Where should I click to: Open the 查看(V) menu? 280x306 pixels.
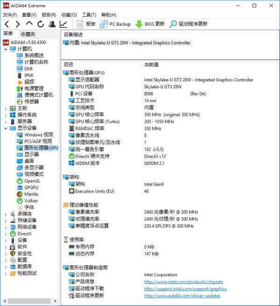tap(29, 15)
